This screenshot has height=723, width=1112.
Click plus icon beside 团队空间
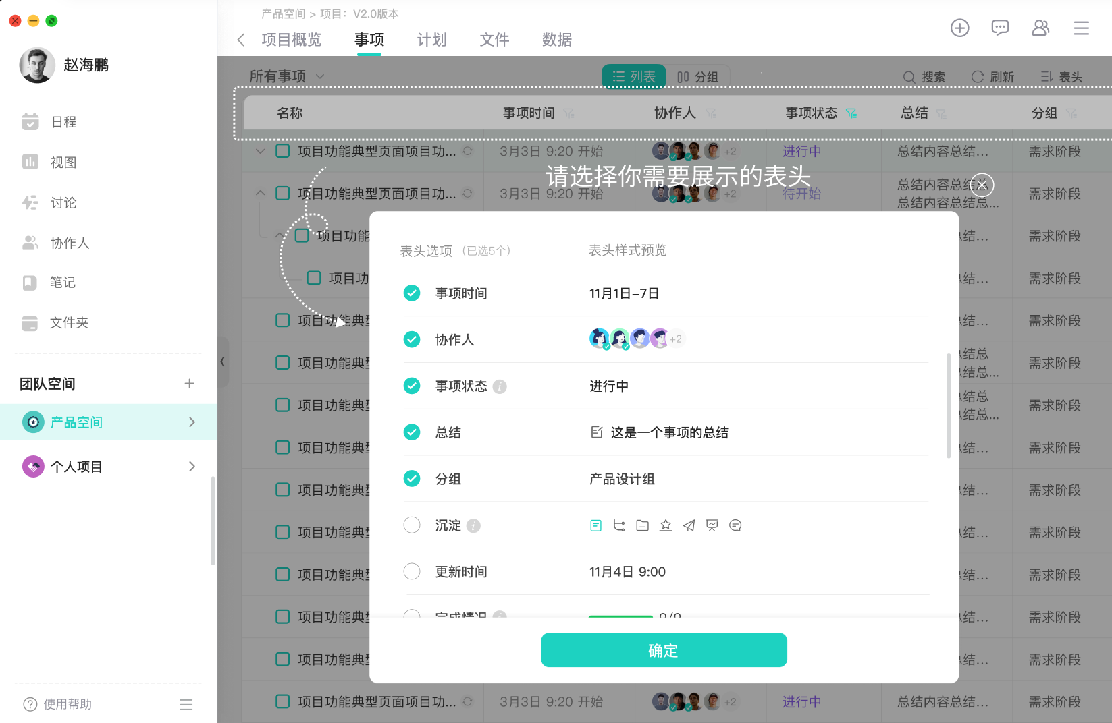[x=189, y=384]
